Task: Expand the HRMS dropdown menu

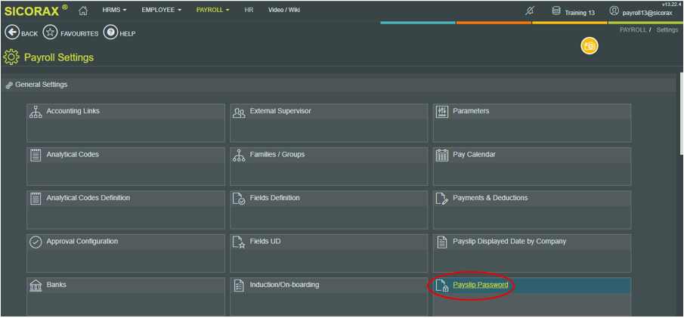Action: tap(114, 11)
